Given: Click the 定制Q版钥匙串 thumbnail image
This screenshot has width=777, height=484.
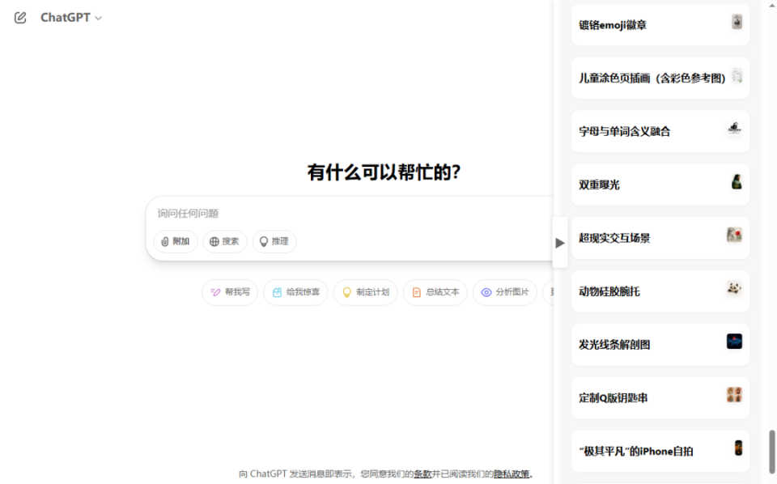Looking at the screenshot, I should [x=734, y=395].
